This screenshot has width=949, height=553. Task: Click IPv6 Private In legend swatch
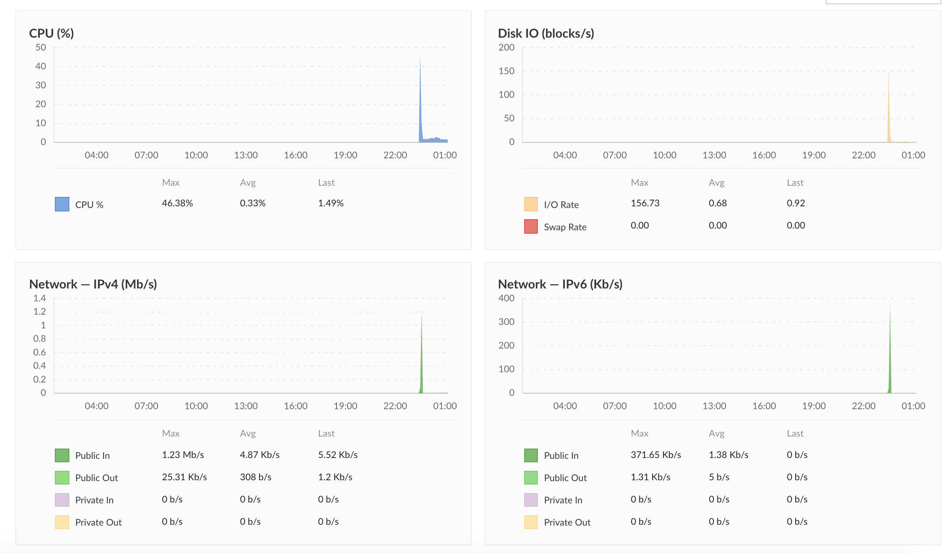[x=531, y=499]
